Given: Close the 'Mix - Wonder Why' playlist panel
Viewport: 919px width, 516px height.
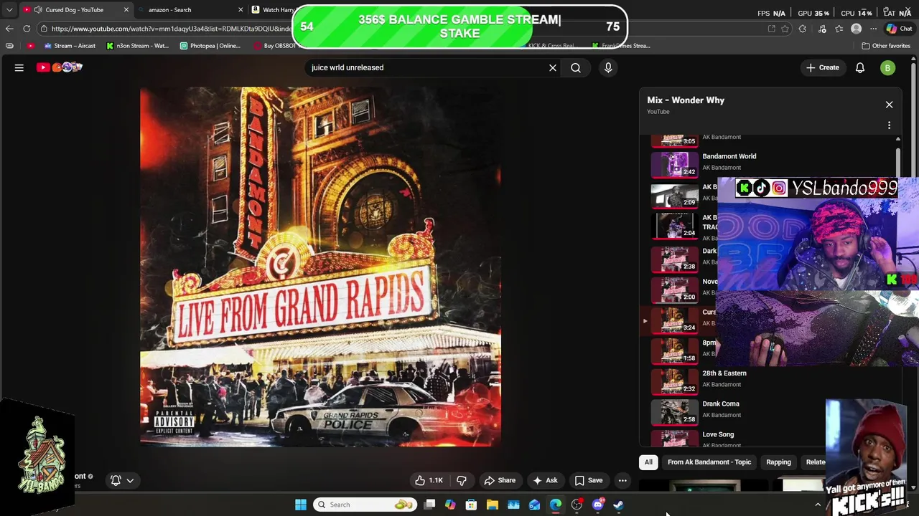Looking at the screenshot, I should [889, 105].
